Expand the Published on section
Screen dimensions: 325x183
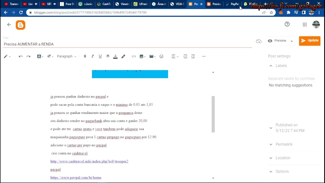pos(271,128)
